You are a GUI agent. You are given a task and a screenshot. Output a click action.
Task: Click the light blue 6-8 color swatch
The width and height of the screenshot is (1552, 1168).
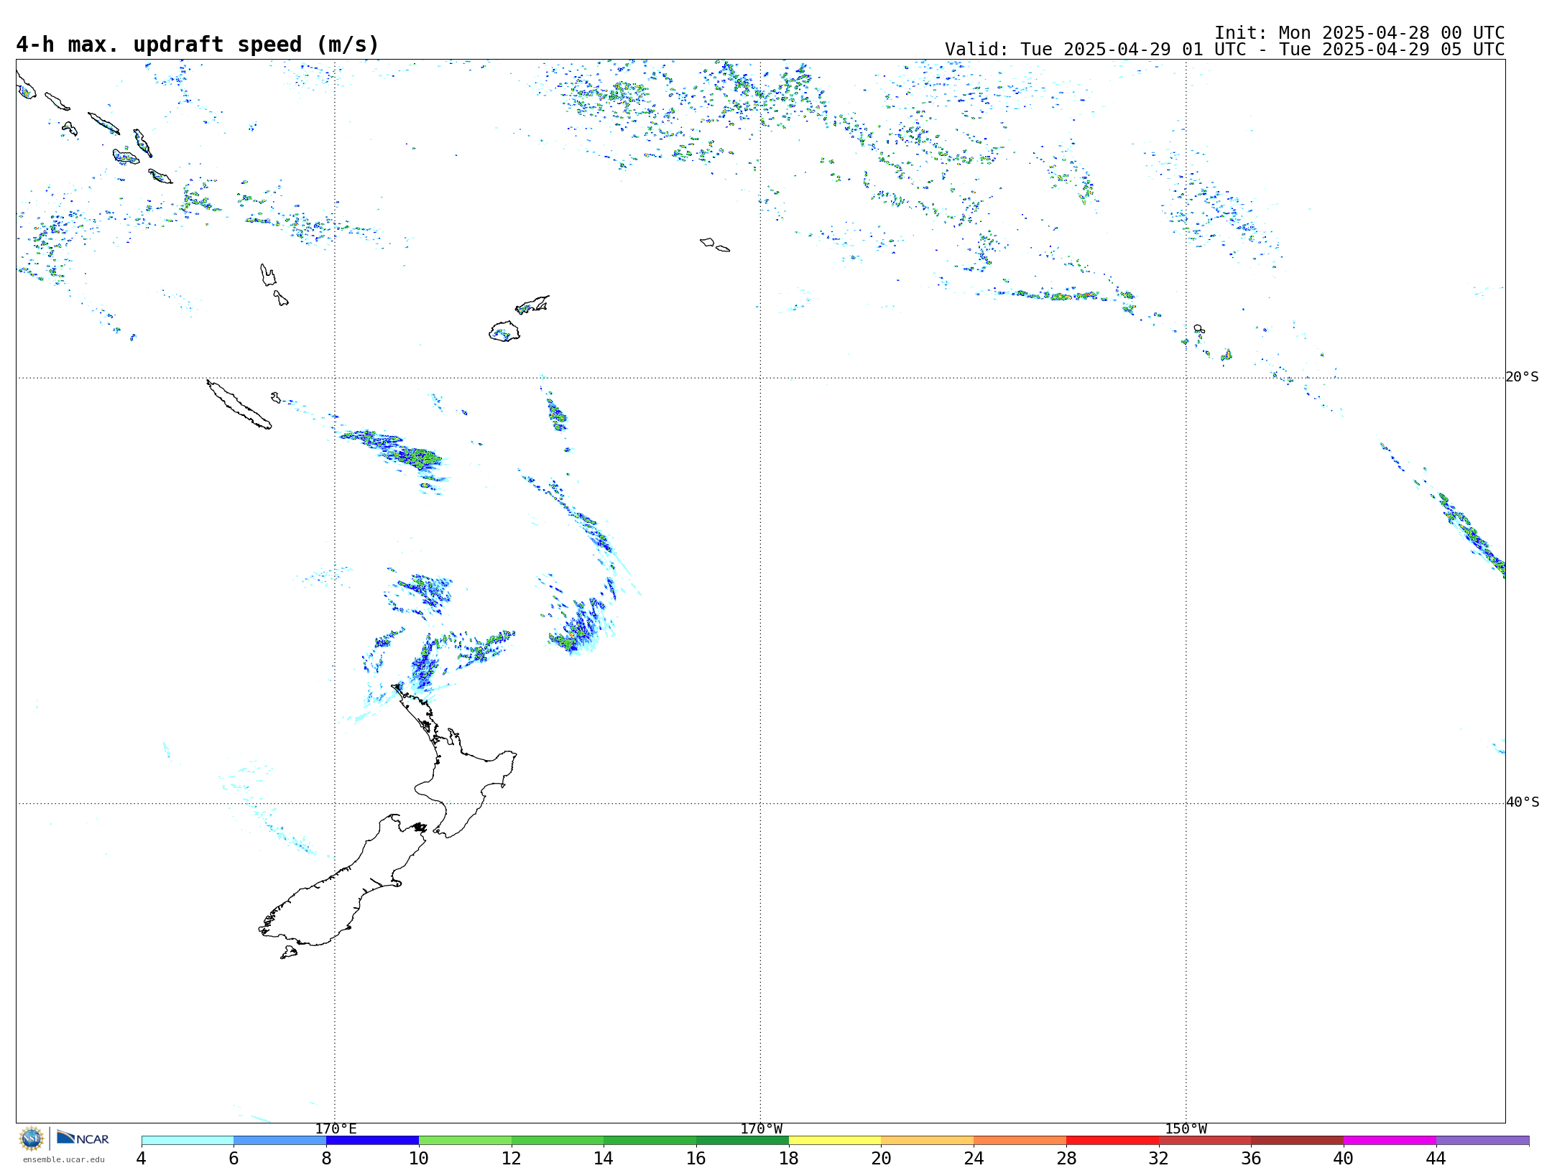280,1141
